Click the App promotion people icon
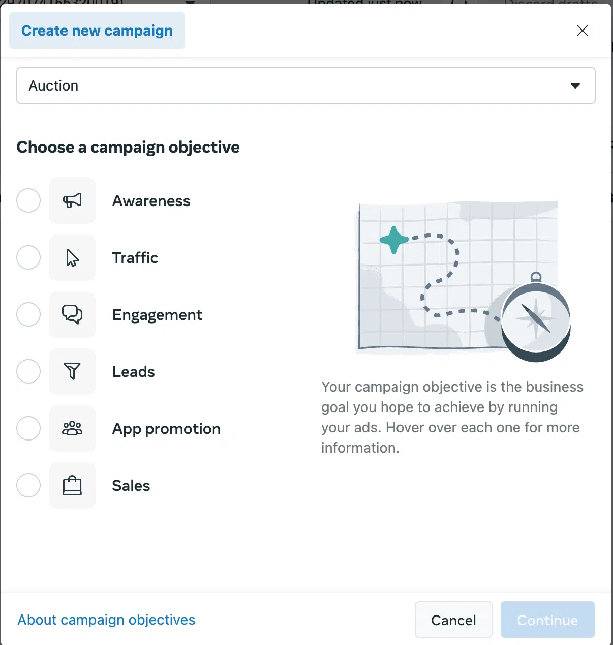The height and width of the screenshot is (645, 613). [72, 428]
